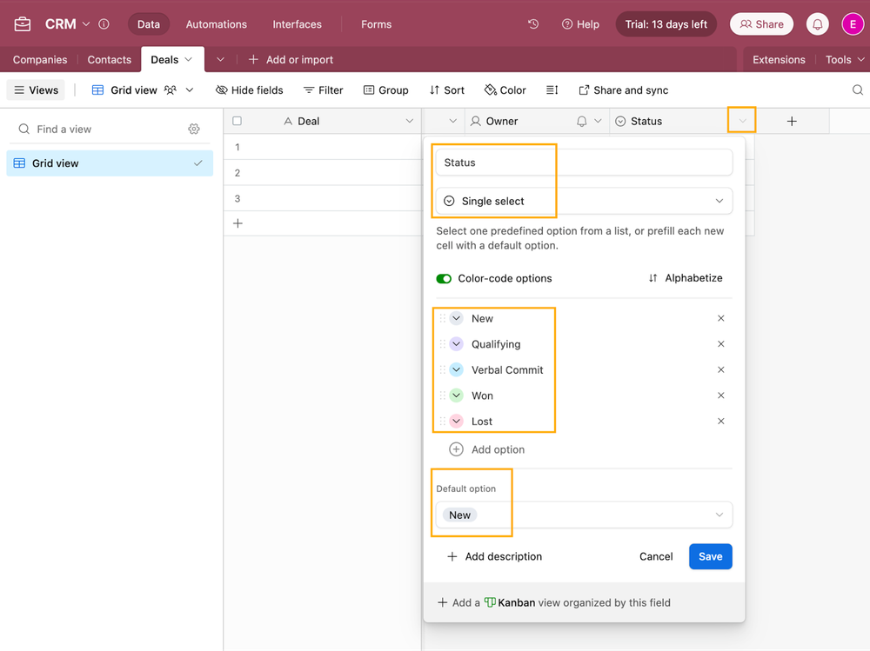Image resolution: width=870 pixels, height=651 pixels.
Task: Open the Single select field type dropdown
Action: coord(584,201)
